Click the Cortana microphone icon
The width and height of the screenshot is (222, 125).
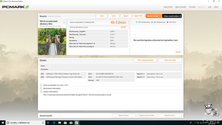tap(43, 123)
